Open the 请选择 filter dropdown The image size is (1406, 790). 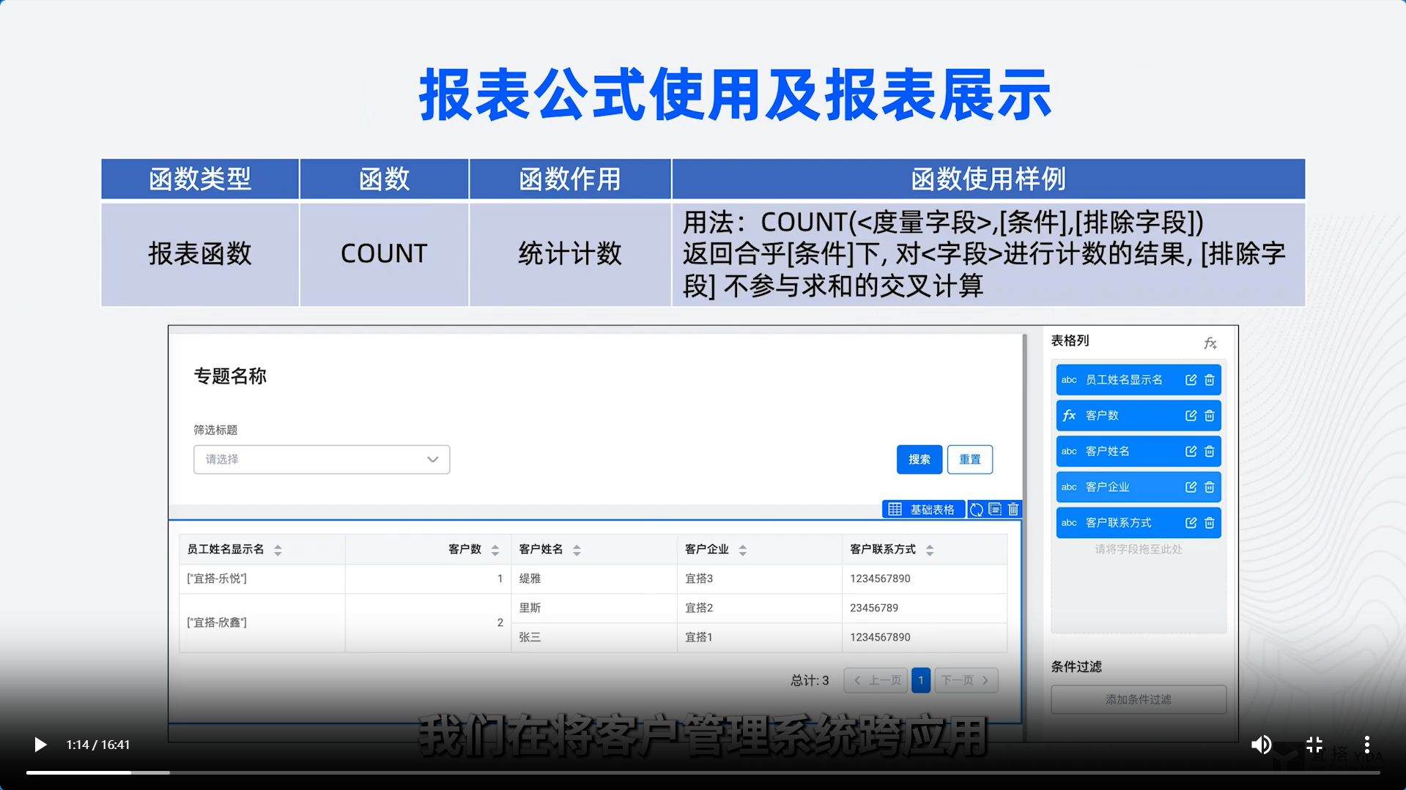pyautogui.click(x=322, y=460)
